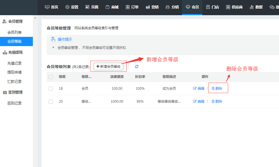Click the people icon beside 分销

pyautogui.click(x=167, y=7)
